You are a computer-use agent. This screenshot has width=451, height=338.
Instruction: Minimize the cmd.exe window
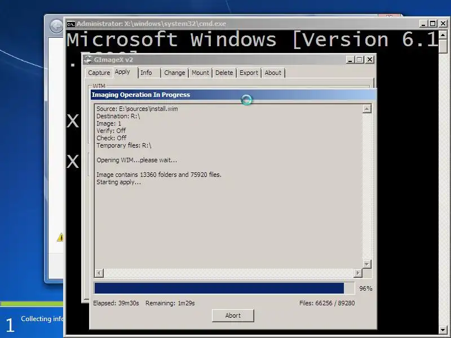click(x=423, y=24)
